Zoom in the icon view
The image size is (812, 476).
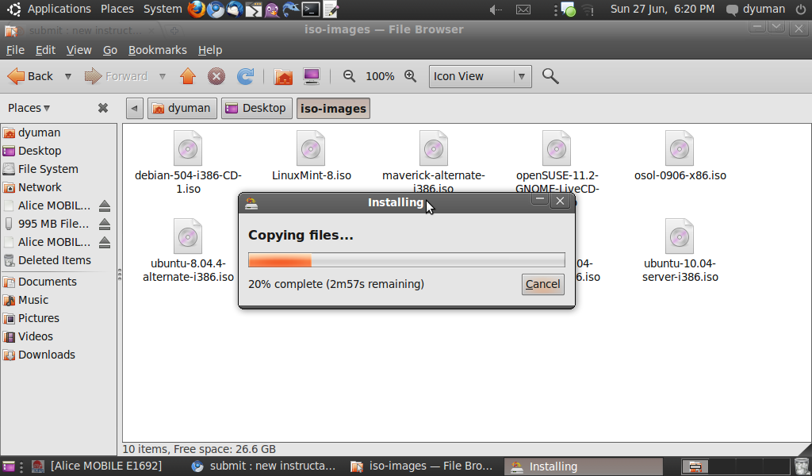(410, 77)
